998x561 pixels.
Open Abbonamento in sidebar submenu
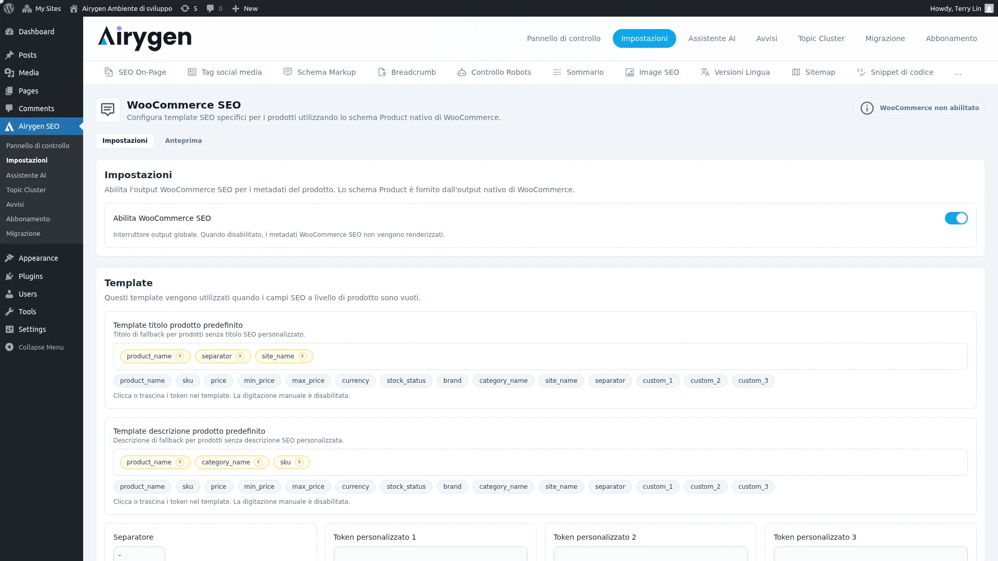coord(28,219)
